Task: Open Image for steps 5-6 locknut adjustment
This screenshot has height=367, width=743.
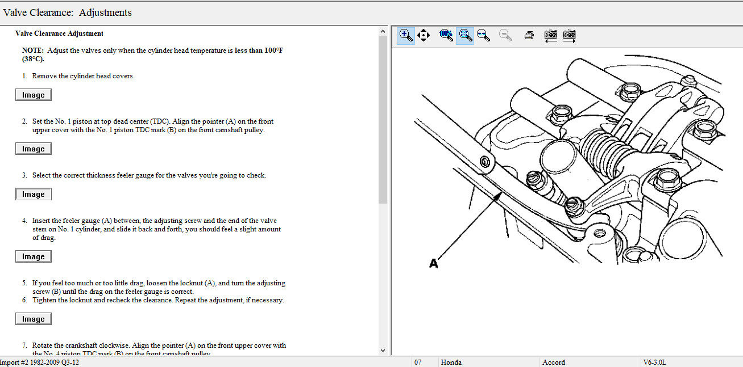Action: [x=34, y=319]
